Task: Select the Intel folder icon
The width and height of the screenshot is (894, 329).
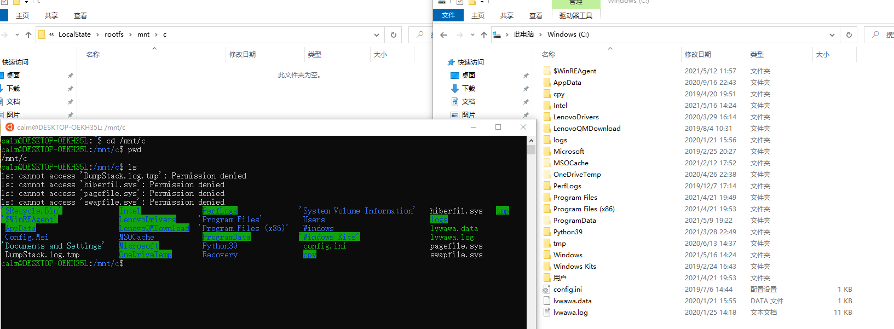Action: click(x=546, y=106)
